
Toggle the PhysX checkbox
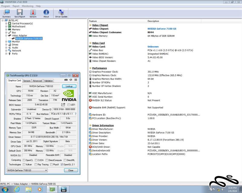point(51,165)
